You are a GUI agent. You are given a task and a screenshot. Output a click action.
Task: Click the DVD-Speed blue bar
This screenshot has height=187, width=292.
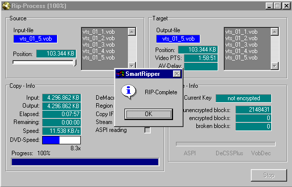[x=51, y=140]
